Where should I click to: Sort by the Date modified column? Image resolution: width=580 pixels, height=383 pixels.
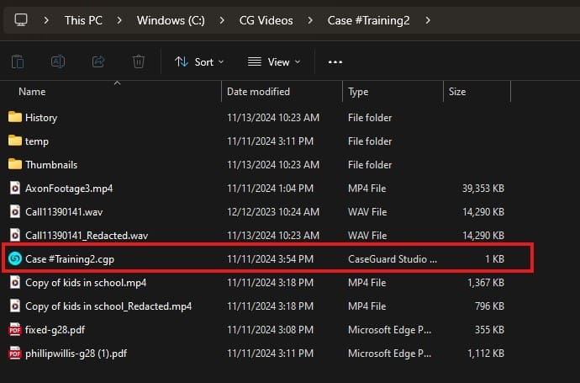(x=258, y=91)
